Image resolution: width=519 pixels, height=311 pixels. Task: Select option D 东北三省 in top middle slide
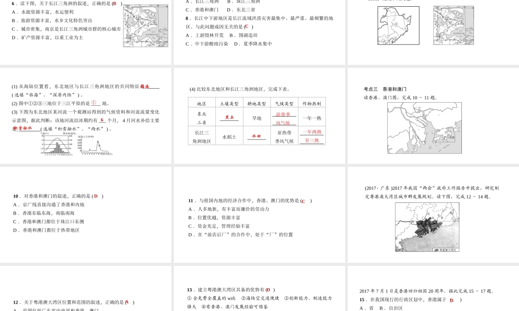click(x=241, y=10)
